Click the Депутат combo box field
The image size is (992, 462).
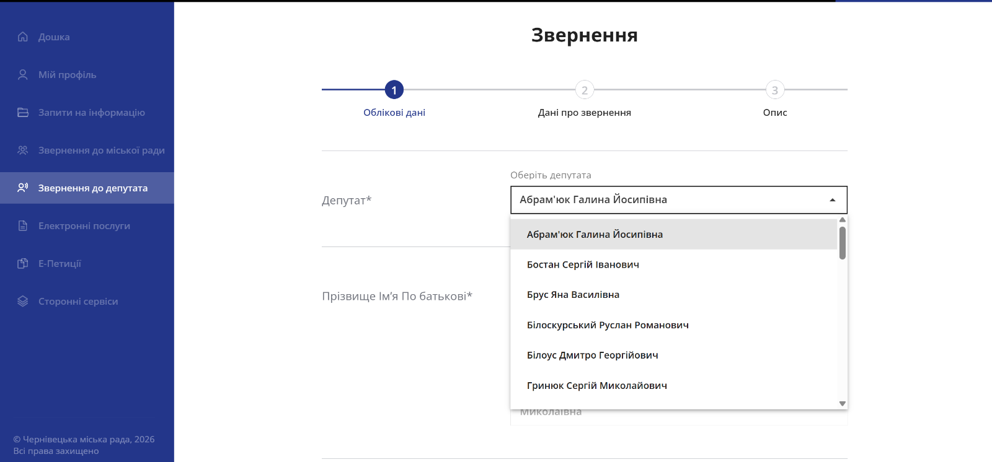click(679, 200)
